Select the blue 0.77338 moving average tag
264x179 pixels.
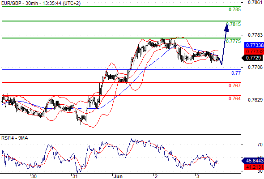(x=254, y=45)
